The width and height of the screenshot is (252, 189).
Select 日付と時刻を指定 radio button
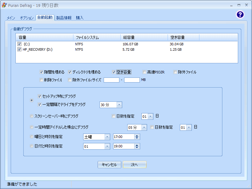(x=32, y=146)
